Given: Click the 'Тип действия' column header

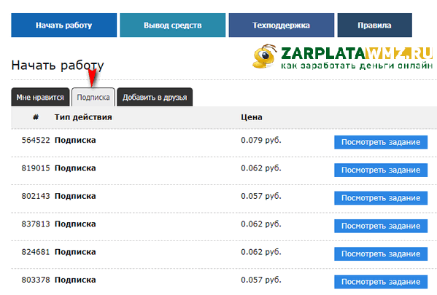Looking at the screenshot, I should (x=83, y=117).
